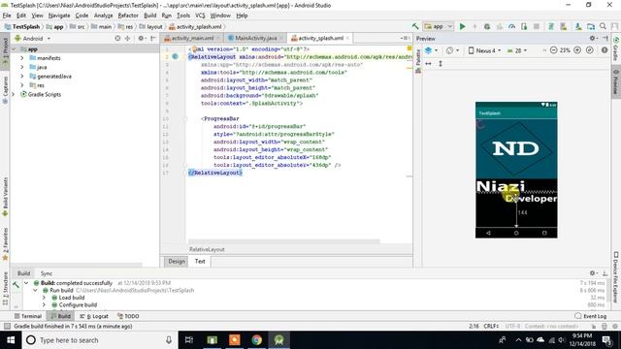Run the app with the green play button

[x=462, y=26]
